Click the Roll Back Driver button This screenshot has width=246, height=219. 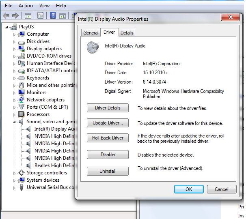pyautogui.click(x=108, y=138)
